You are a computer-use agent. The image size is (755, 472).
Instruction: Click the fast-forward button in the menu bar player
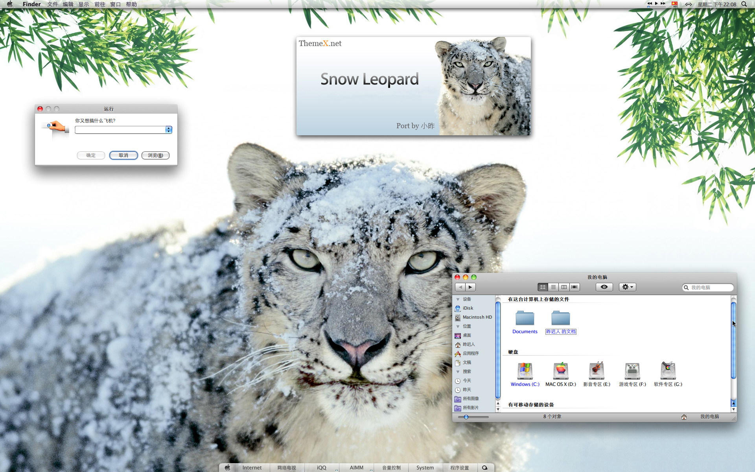663,3
